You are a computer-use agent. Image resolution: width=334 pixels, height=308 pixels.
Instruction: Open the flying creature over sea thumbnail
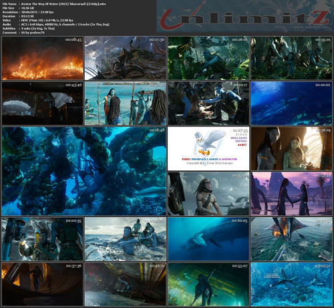[x=291, y=239]
